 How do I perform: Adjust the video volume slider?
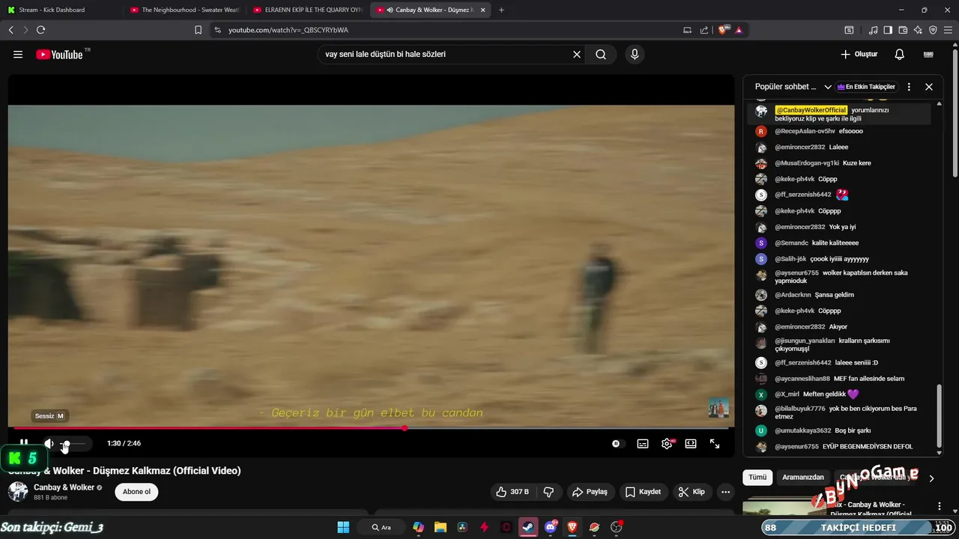pyautogui.click(x=73, y=444)
